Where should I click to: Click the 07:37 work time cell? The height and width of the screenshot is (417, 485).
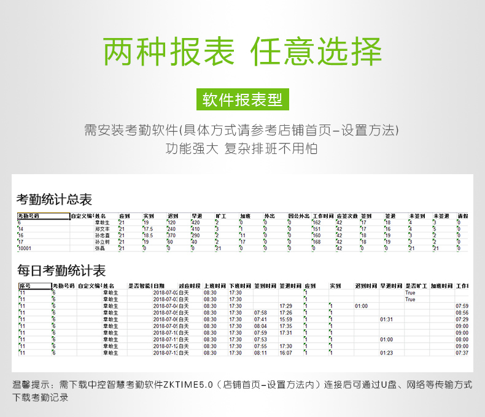(x=462, y=353)
